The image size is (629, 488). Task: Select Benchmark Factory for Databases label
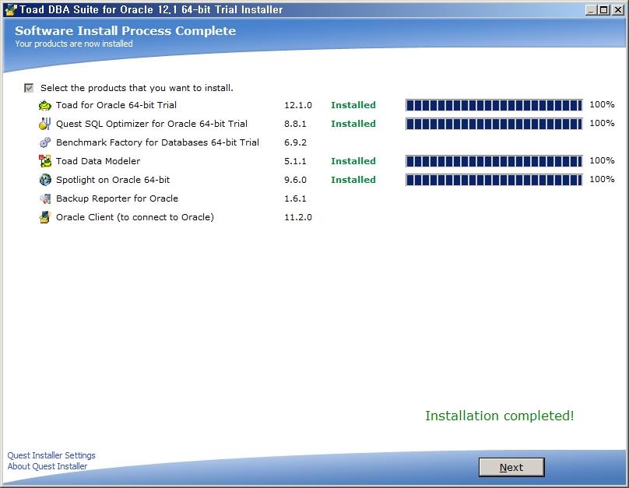(157, 142)
